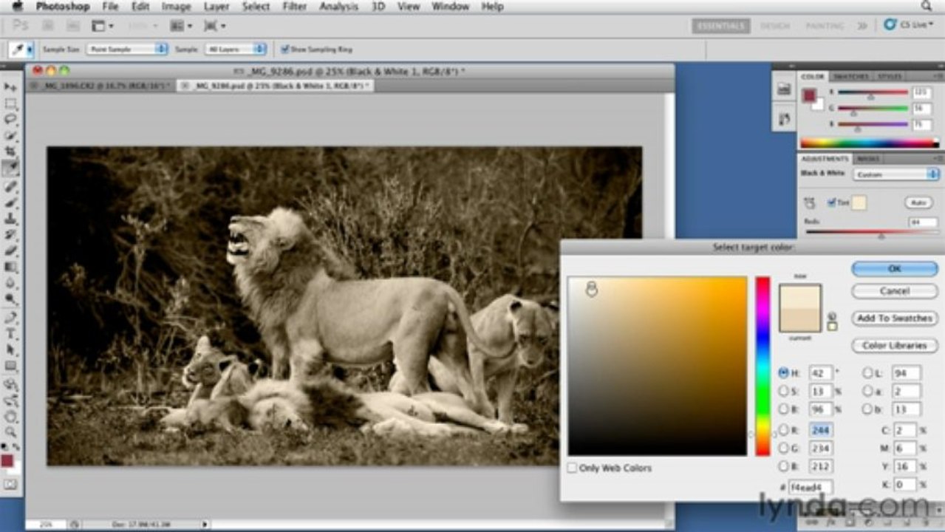Click the Auto button in Adjustments

click(918, 202)
